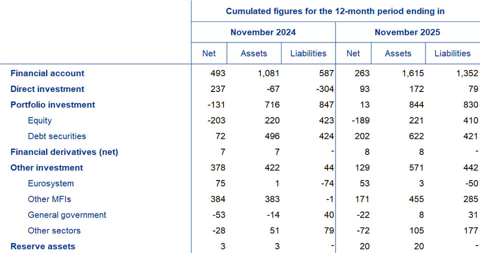Select the Reserve assets row label
The height and width of the screenshot is (253, 480).
click(42, 246)
